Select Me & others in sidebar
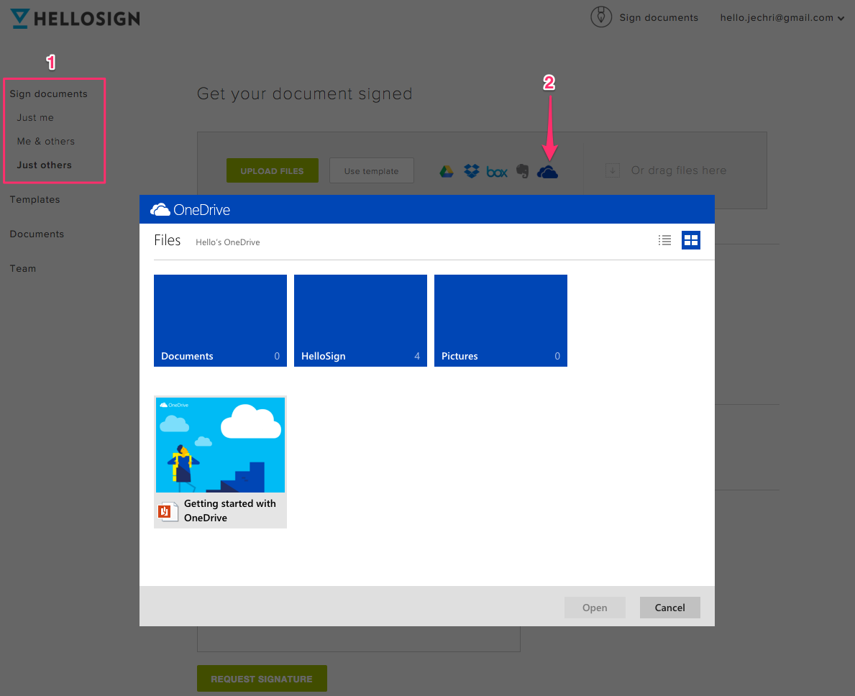This screenshot has width=855, height=696. [46, 141]
